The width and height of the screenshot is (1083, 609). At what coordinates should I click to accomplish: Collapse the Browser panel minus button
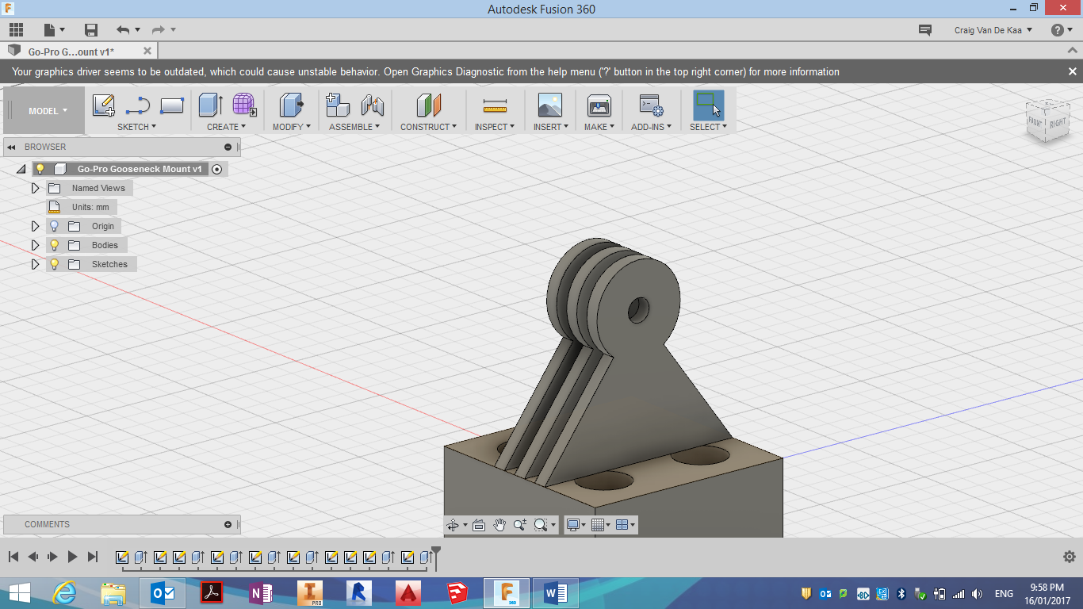[x=228, y=147]
